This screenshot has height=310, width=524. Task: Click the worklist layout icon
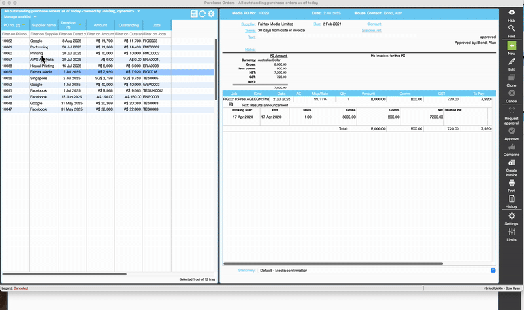click(x=194, y=14)
